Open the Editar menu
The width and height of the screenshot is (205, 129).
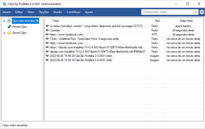19,12
